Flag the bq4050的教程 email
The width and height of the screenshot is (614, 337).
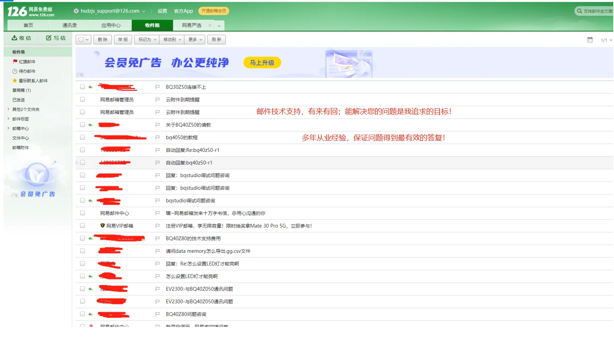tap(157, 137)
